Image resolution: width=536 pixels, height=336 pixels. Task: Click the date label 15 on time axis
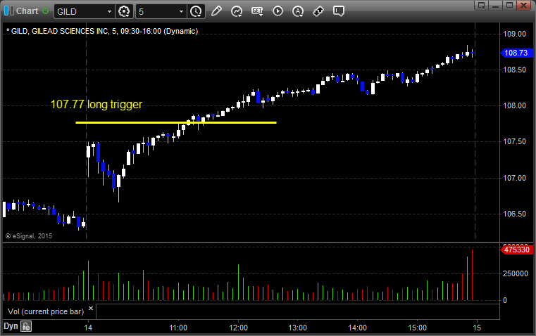click(477, 328)
